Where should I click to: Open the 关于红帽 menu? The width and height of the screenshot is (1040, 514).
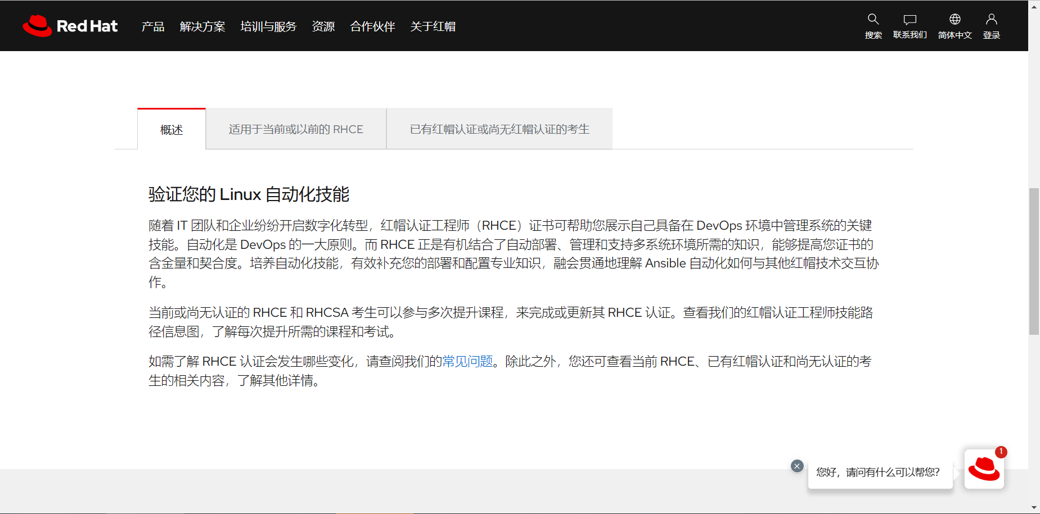tap(433, 26)
